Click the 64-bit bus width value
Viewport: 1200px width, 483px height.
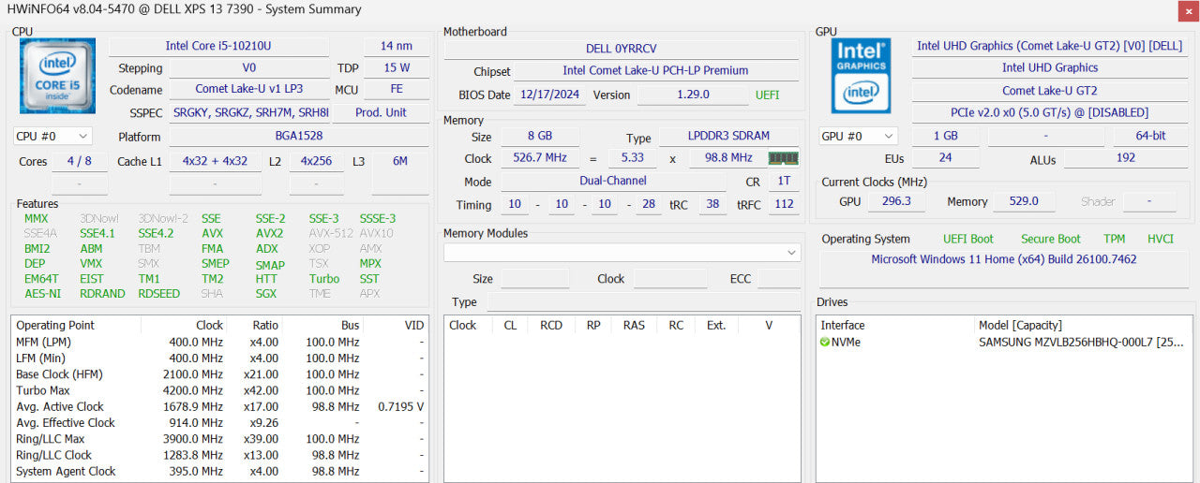[x=1152, y=137]
